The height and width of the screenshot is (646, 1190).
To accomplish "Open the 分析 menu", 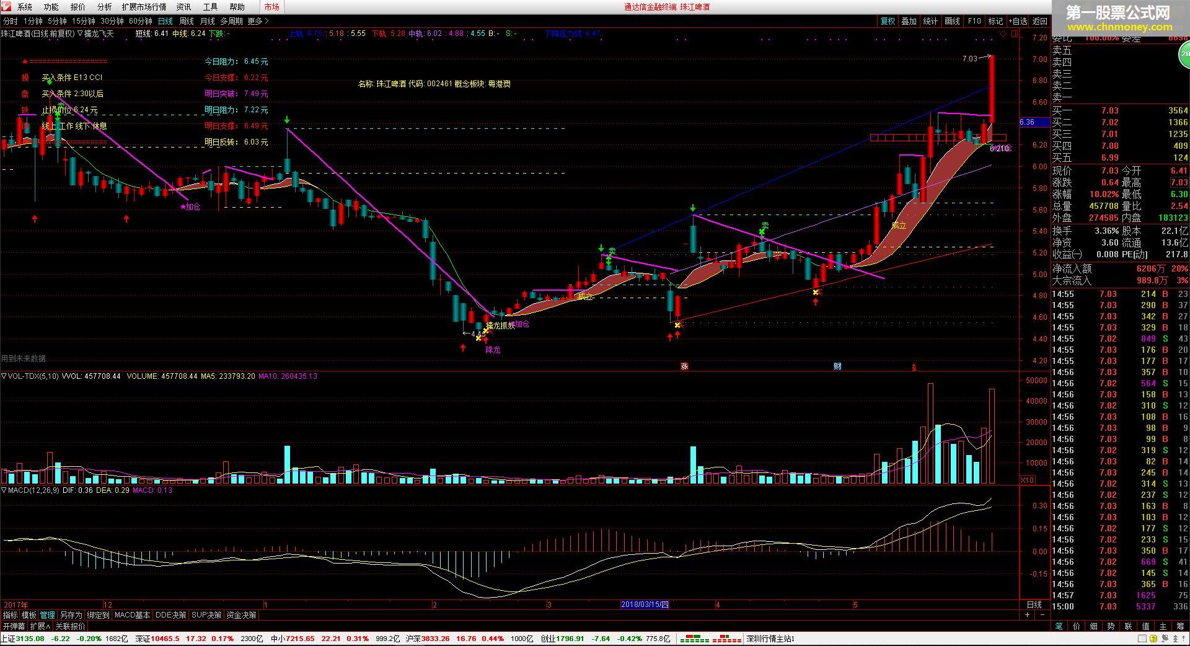I will 105,7.
